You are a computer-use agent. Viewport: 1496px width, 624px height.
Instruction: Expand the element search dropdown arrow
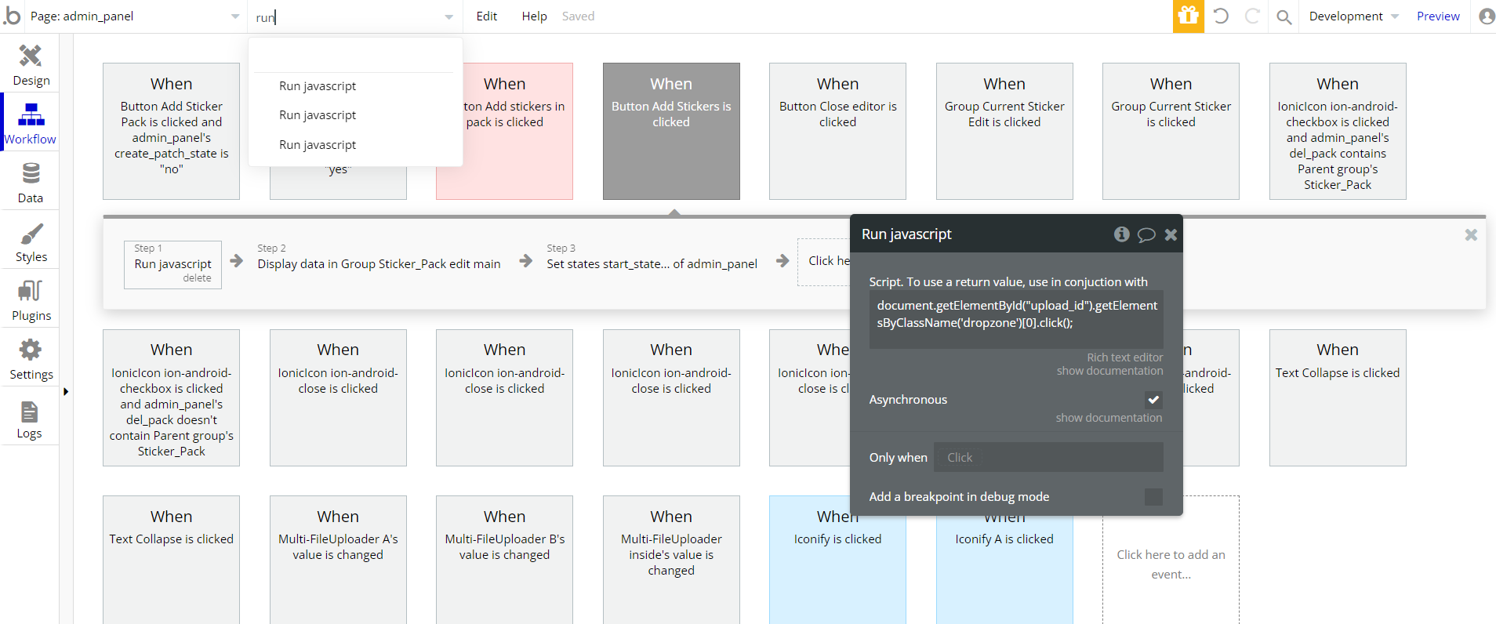(x=448, y=16)
